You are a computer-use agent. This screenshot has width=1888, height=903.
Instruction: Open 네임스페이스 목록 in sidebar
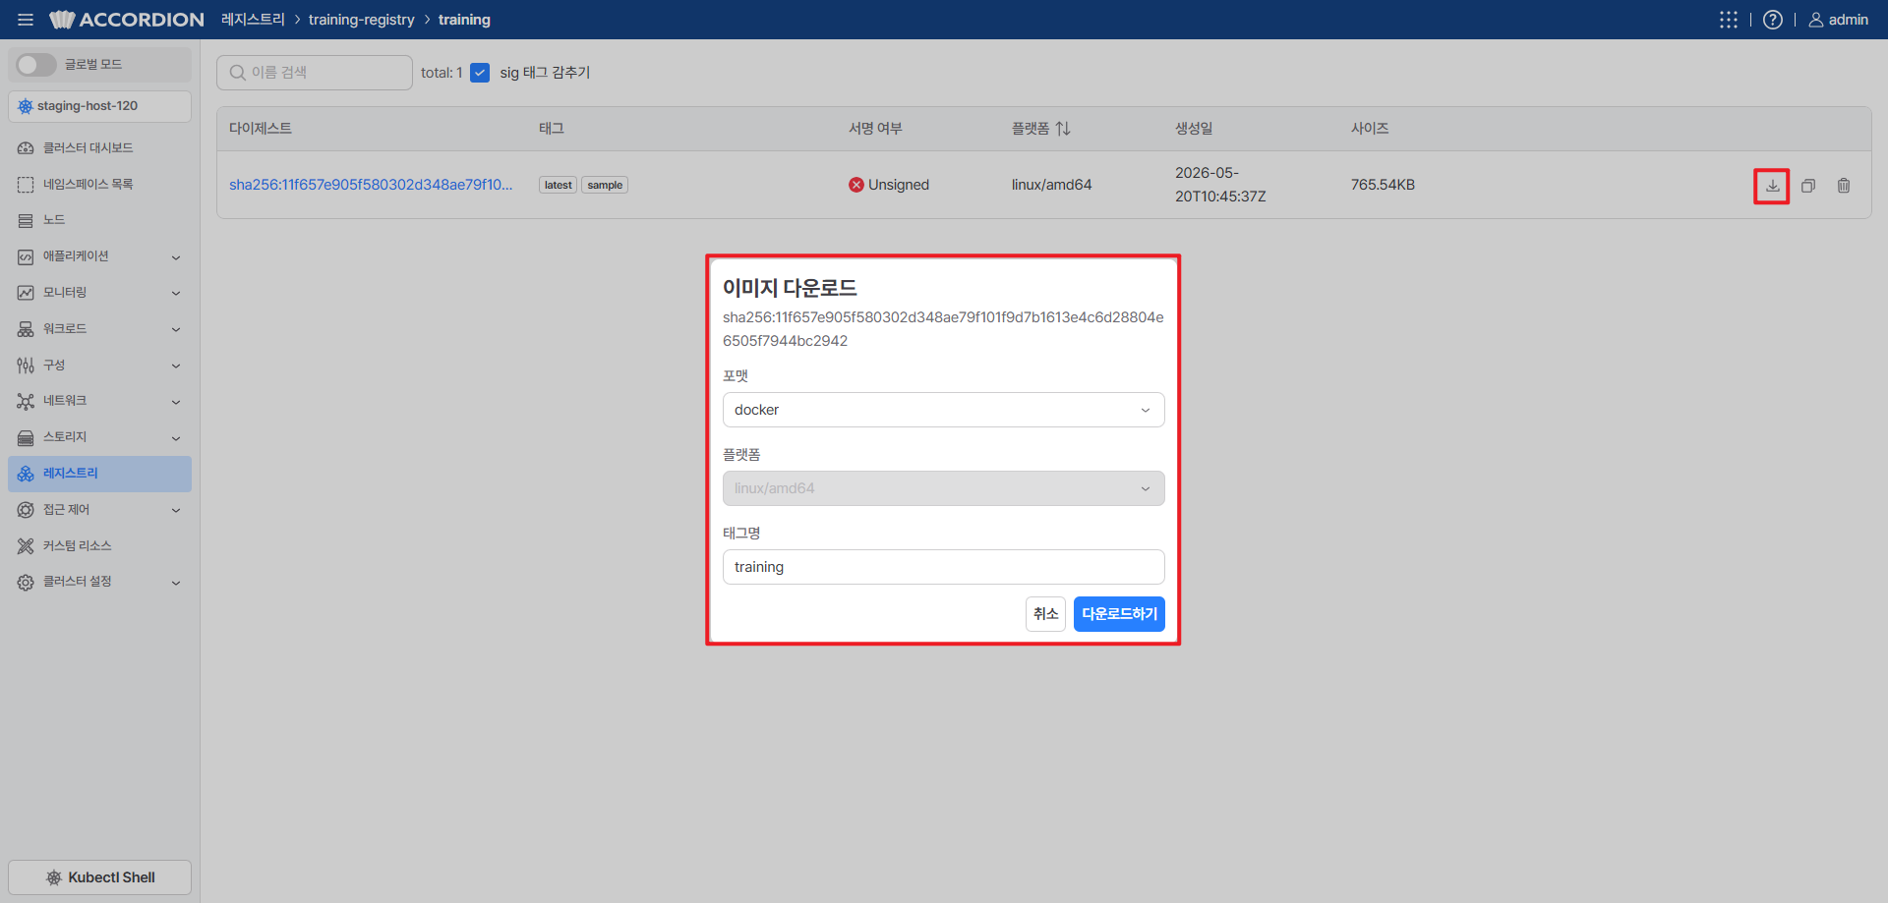click(99, 185)
